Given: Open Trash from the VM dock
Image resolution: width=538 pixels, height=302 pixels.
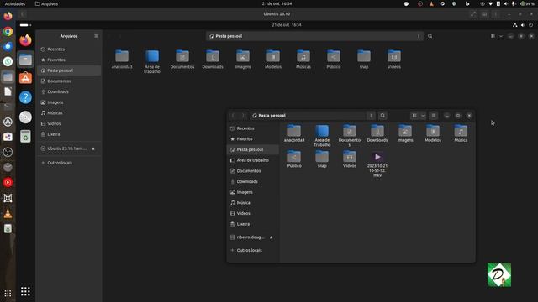Looking at the screenshot, I should tap(25, 136).
